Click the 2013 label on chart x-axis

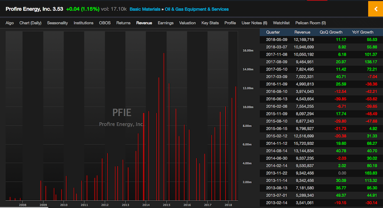(125, 205)
